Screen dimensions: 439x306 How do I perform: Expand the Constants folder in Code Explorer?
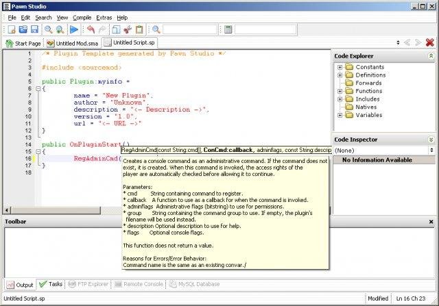[340, 67]
